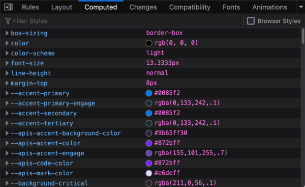Open the Changes tab
Viewport: 305px width, 187px height.
click(x=143, y=7)
